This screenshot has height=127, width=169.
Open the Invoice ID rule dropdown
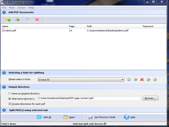click(81, 80)
